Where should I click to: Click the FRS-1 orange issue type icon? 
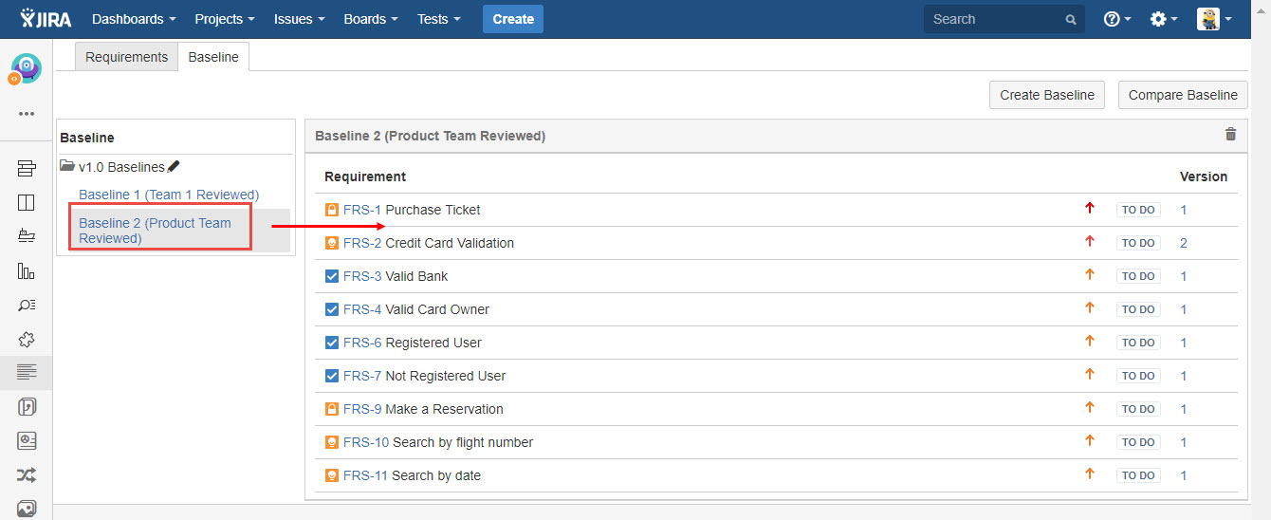332,210
